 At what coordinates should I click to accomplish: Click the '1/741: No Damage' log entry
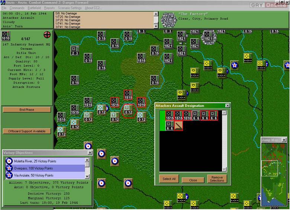[68, 23]
